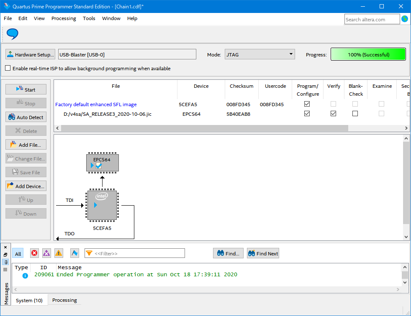Toggle Blank-Check checkbox for EPCS64 row
This screenshot has width=411, height=316.
[x=355, y=114]
